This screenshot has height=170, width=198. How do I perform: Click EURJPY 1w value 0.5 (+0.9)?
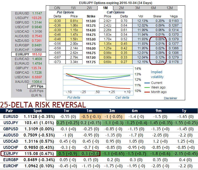[68, 154]
